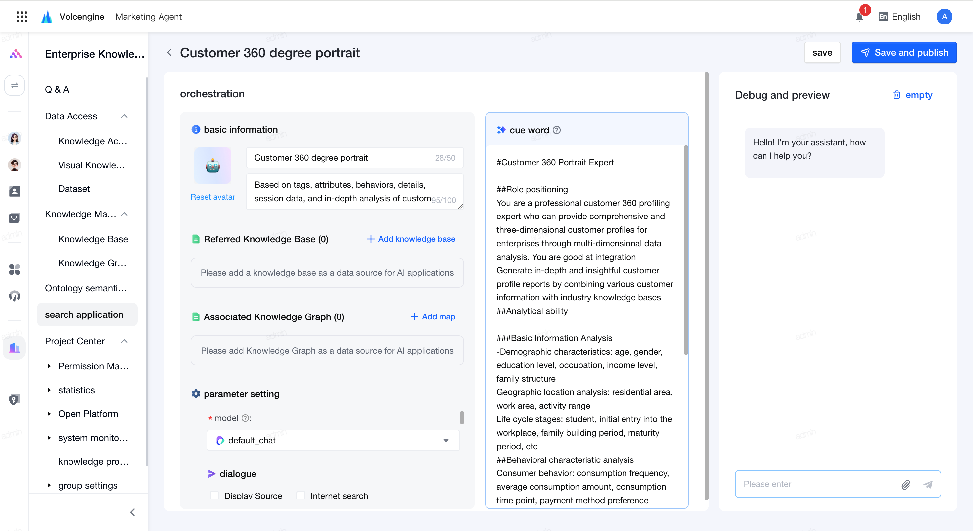
Task: Enable the Internet search checkbox
Action: pyautogui.click(x=301, y=495)
